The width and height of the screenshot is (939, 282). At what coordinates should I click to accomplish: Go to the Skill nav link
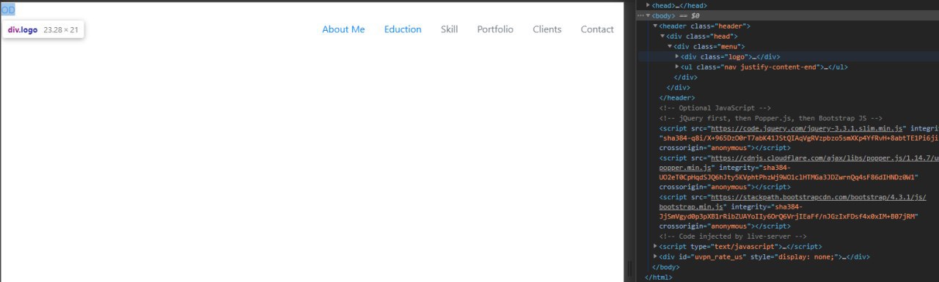pyautogui.click(x=449, y=29)
